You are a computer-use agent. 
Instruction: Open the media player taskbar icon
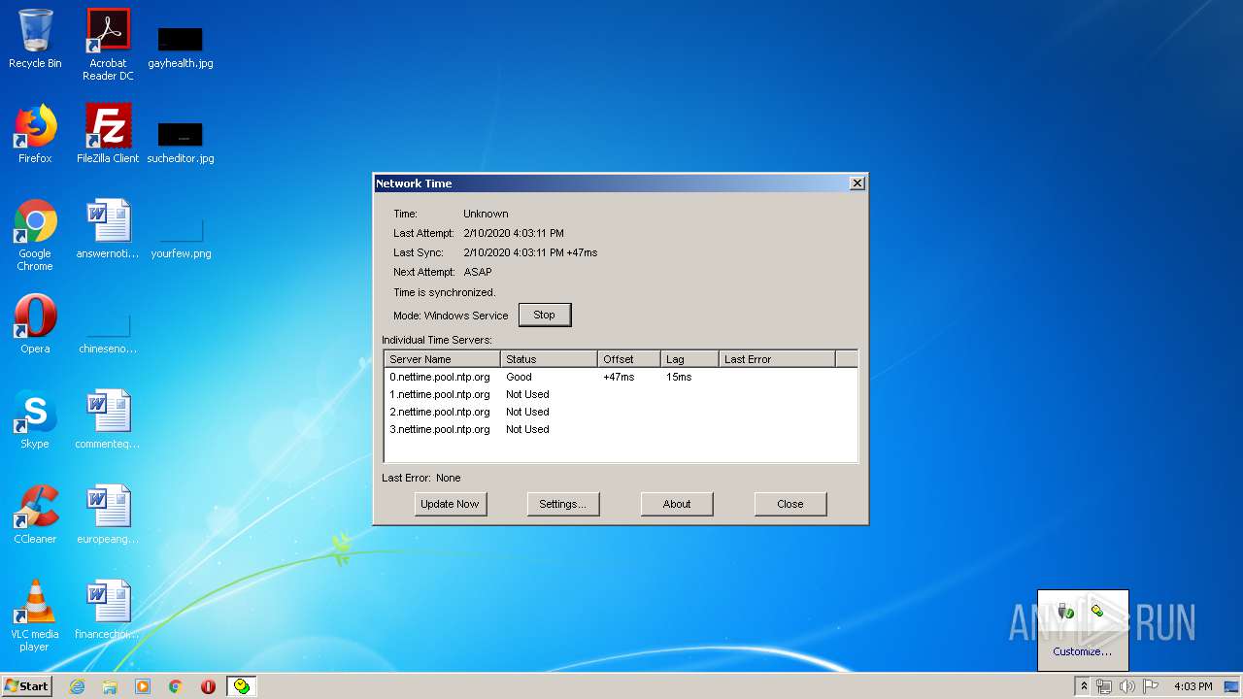pos(143,686)
